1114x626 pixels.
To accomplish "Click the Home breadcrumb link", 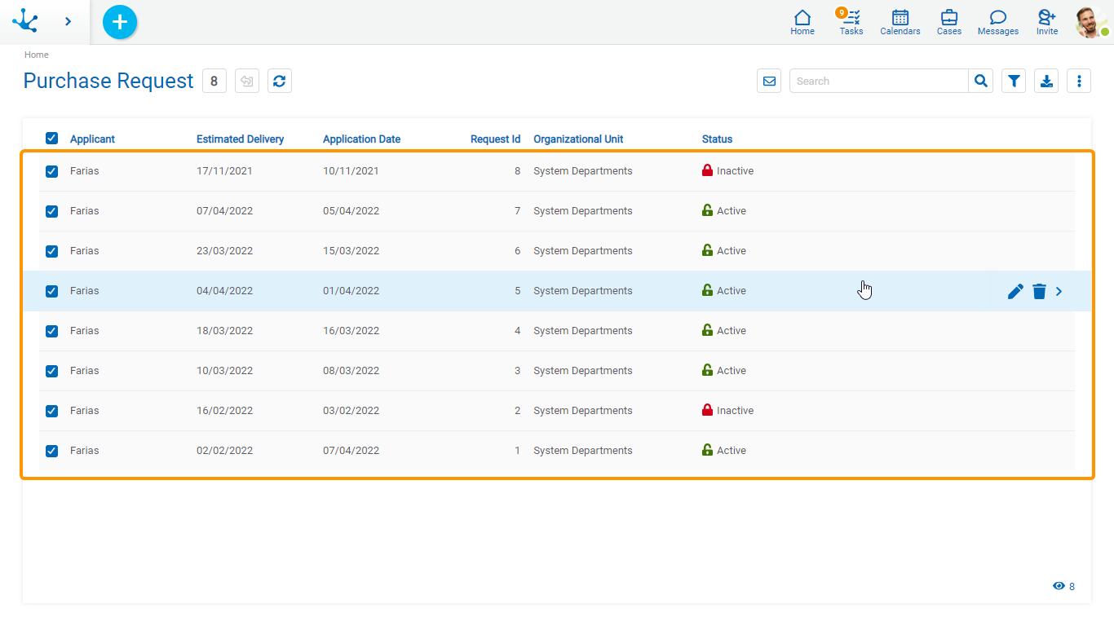I will pos(37,55).
